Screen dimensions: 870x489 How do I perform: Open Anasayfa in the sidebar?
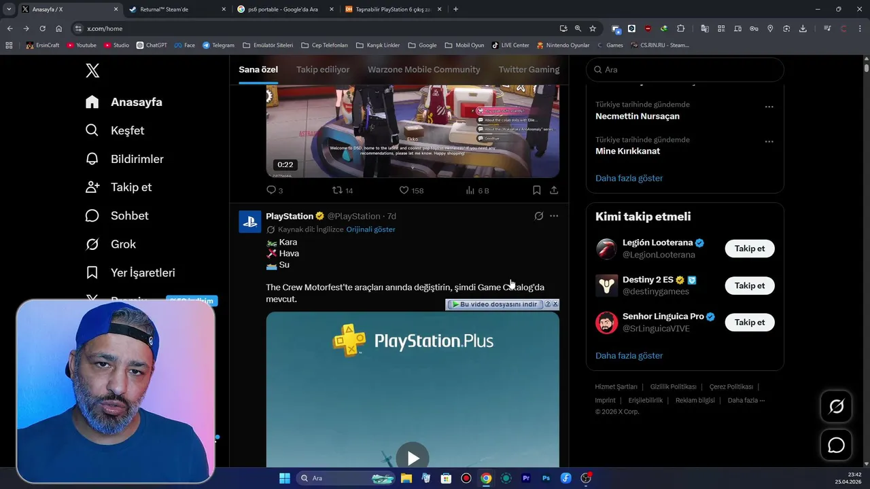124,102
